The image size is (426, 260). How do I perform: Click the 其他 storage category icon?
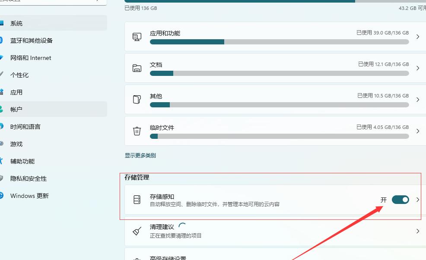[137, 100]
